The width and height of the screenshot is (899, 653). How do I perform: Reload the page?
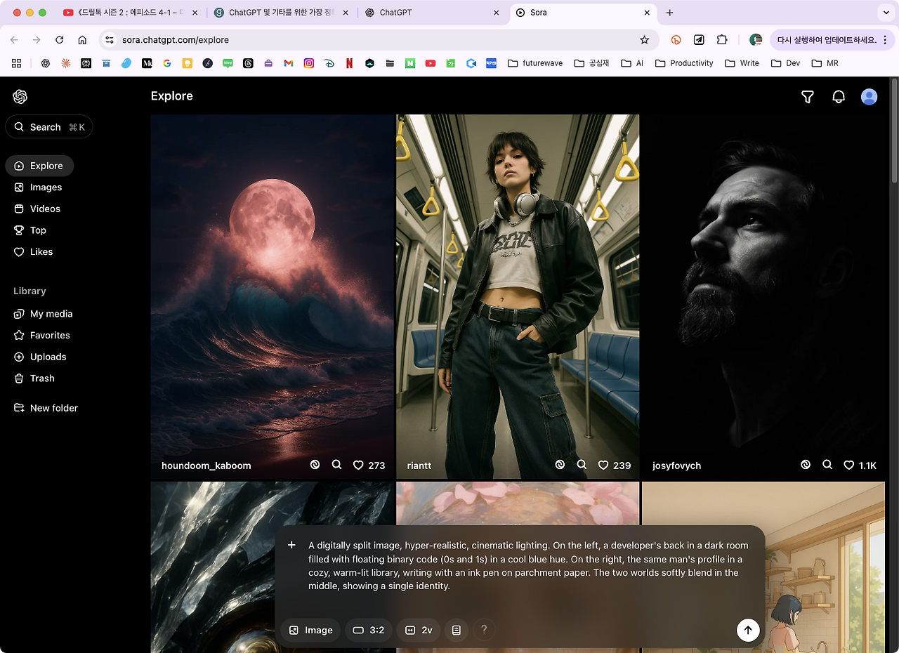pos(60,40)
